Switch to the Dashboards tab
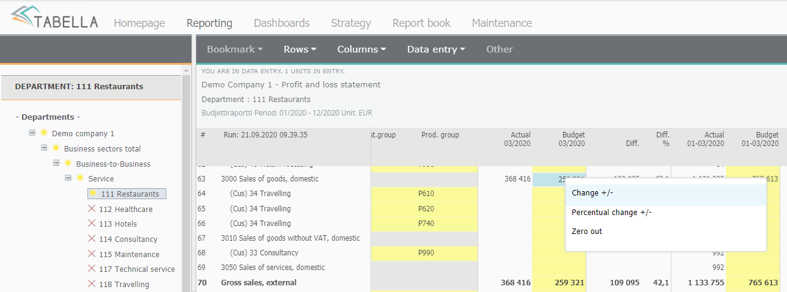Image resolution: width=787 pixels, height=292 pixels. (x=281, y=23)
